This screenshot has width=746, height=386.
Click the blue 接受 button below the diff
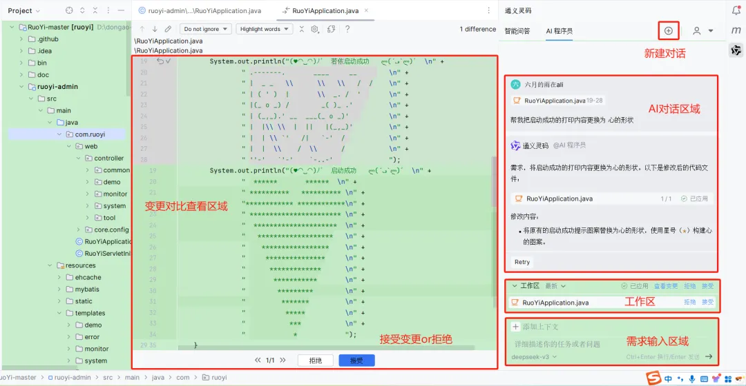pyautogui.click(x=357, y=360)
